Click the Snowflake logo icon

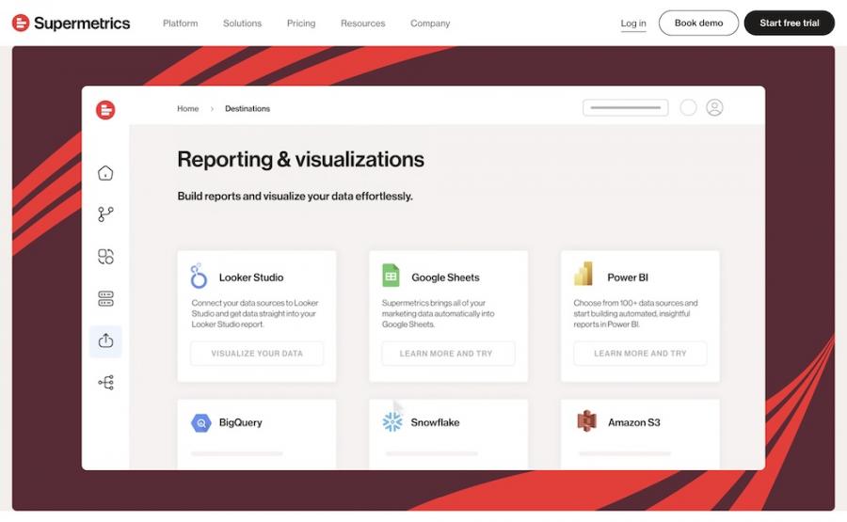click(392, 421)
